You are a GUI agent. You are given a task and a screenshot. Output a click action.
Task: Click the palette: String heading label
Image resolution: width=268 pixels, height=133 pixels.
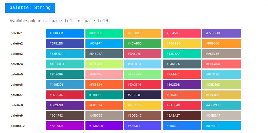point(30,8)
